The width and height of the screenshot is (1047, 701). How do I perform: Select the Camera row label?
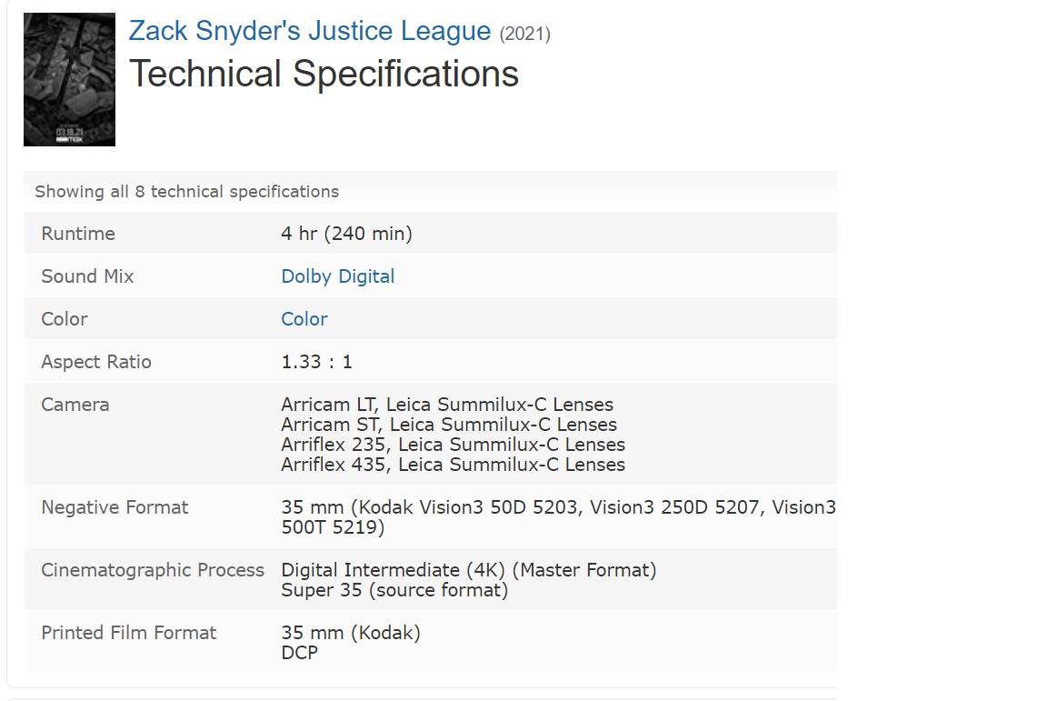point(75,405)
